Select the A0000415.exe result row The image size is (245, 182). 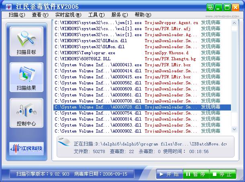(142, 77)
